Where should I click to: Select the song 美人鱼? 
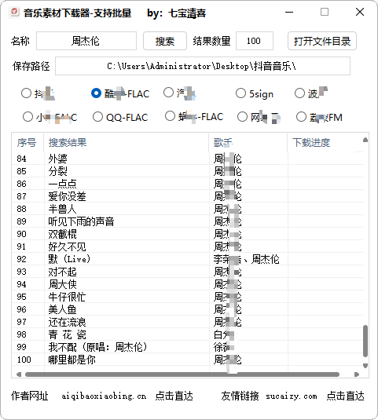(62, 309)
